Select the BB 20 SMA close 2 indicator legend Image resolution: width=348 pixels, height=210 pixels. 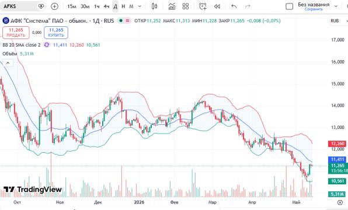coord(22,45)
